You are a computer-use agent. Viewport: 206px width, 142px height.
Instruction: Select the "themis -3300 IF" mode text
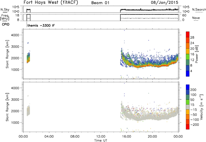click(41, 25)
